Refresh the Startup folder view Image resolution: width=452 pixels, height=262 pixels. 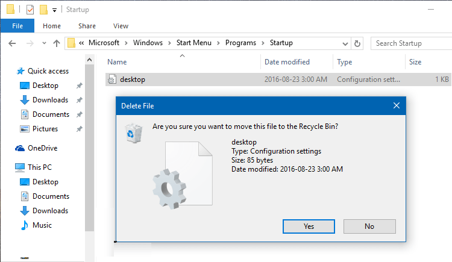[x=357, y=43]
